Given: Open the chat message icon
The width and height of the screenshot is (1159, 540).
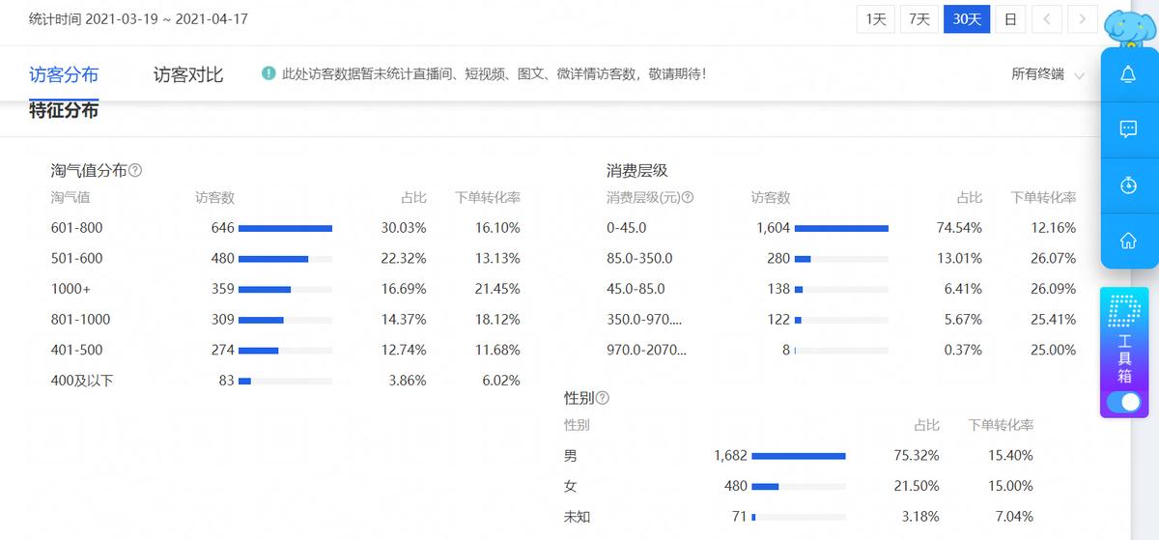Looking at the screenshot, I should click(x=1127, y=130).
